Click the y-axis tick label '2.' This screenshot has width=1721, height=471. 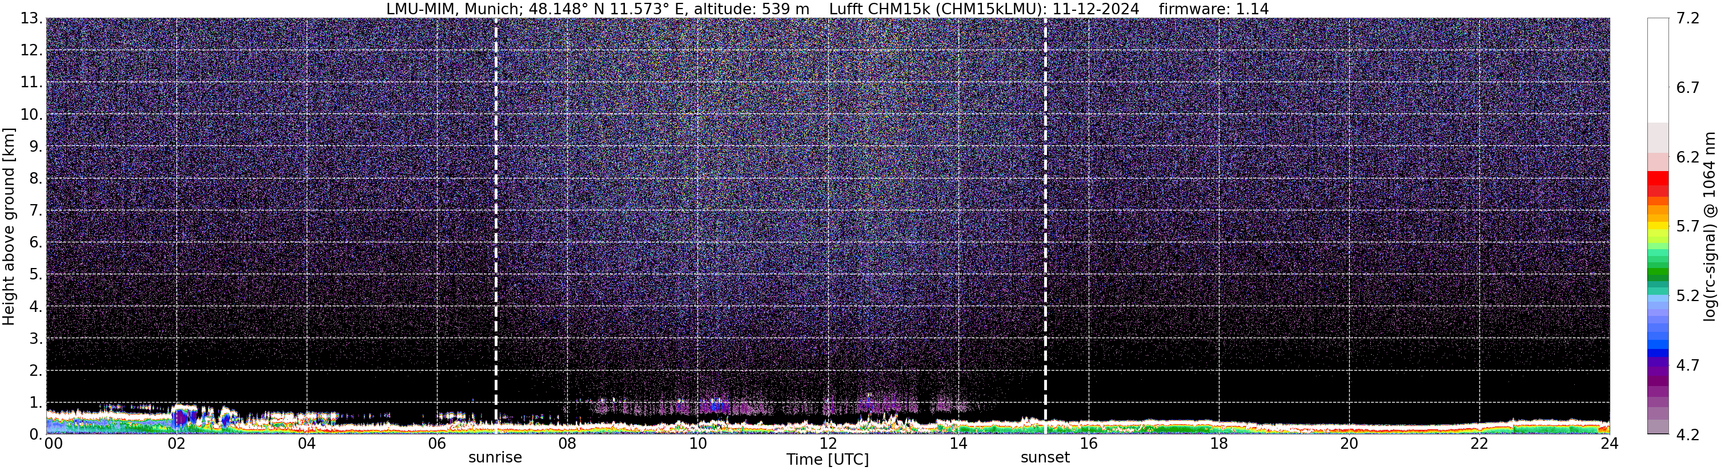pos(36,371)
